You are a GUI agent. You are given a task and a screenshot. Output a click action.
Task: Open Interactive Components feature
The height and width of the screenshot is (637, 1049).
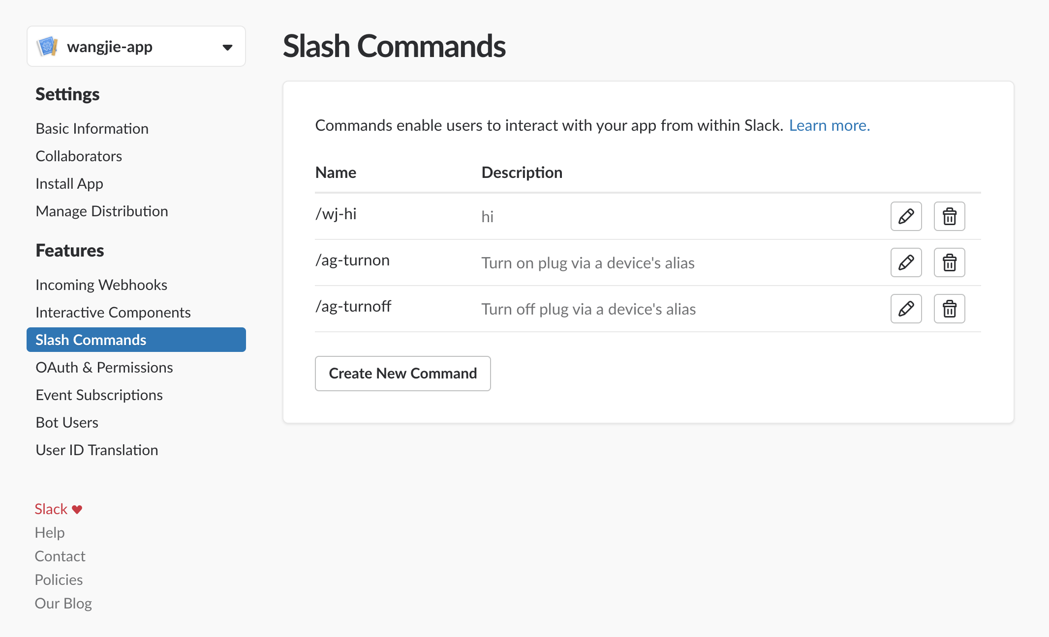(113, 313)
